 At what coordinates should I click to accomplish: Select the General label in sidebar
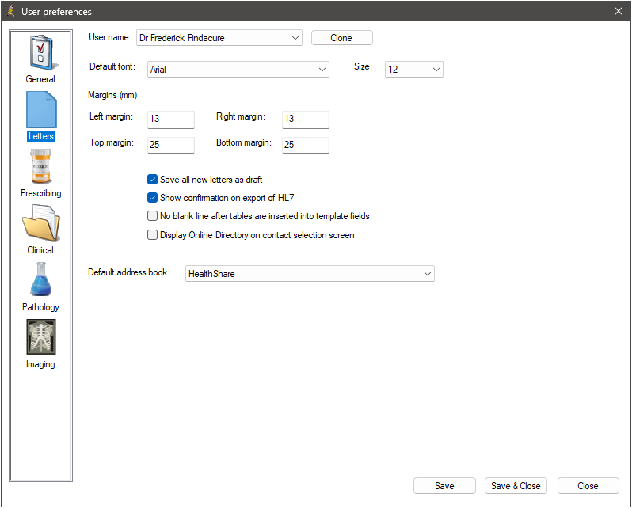(40, 79)
